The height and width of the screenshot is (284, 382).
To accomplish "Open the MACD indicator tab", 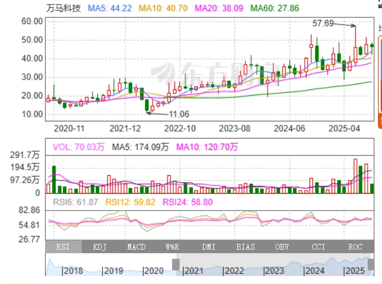I will tap(136, 247).
